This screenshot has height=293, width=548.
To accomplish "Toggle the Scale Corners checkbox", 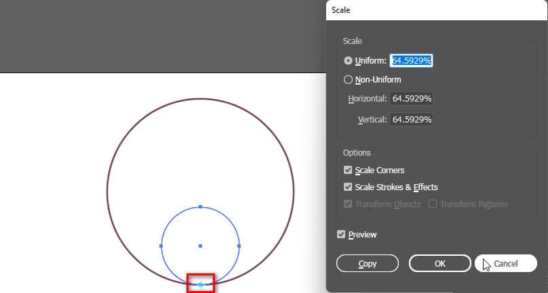I will tap(348, 171).
